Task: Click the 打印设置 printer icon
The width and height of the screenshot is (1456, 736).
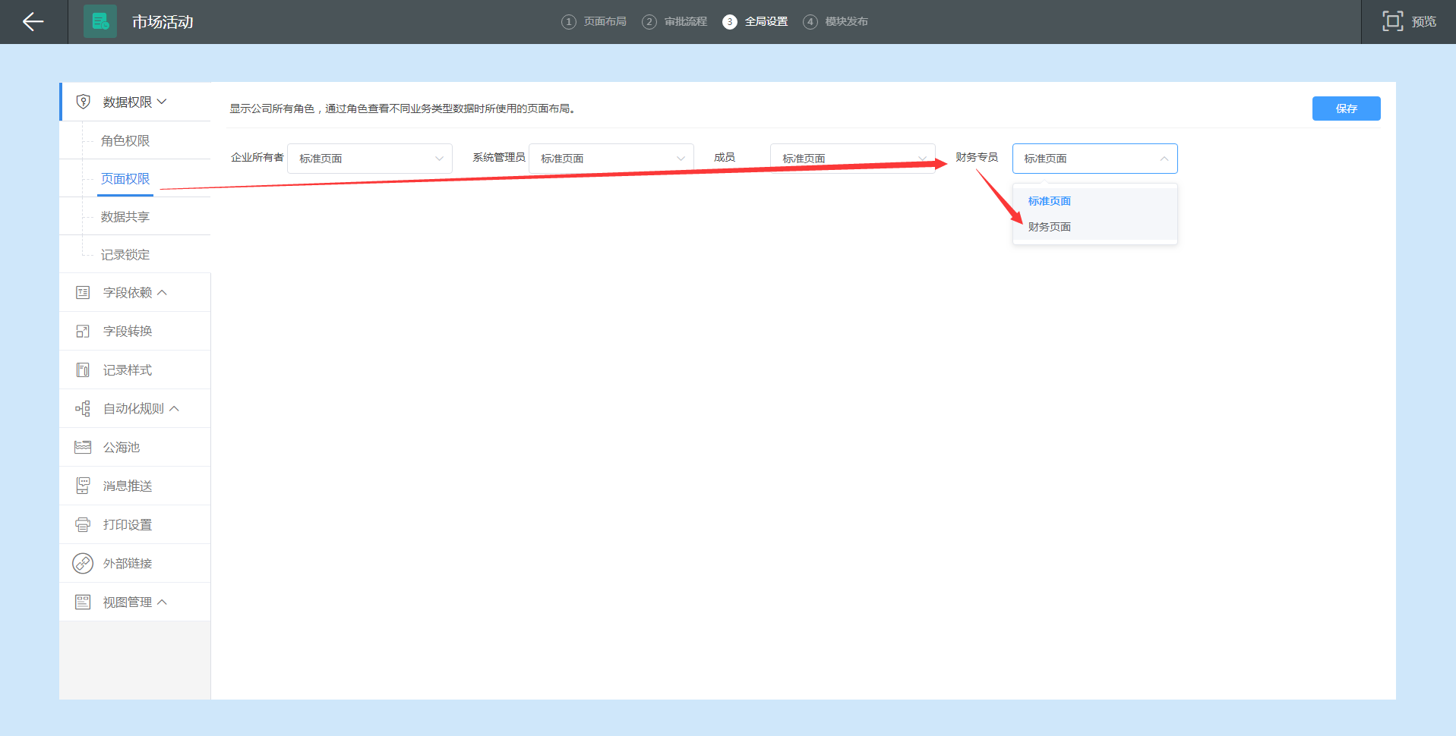Action: pos(83,525)
